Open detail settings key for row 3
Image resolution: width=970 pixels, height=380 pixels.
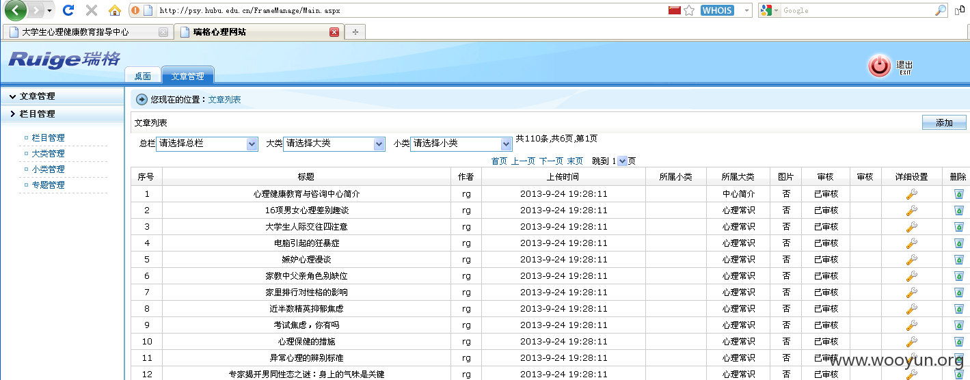(x=911, y=227)
